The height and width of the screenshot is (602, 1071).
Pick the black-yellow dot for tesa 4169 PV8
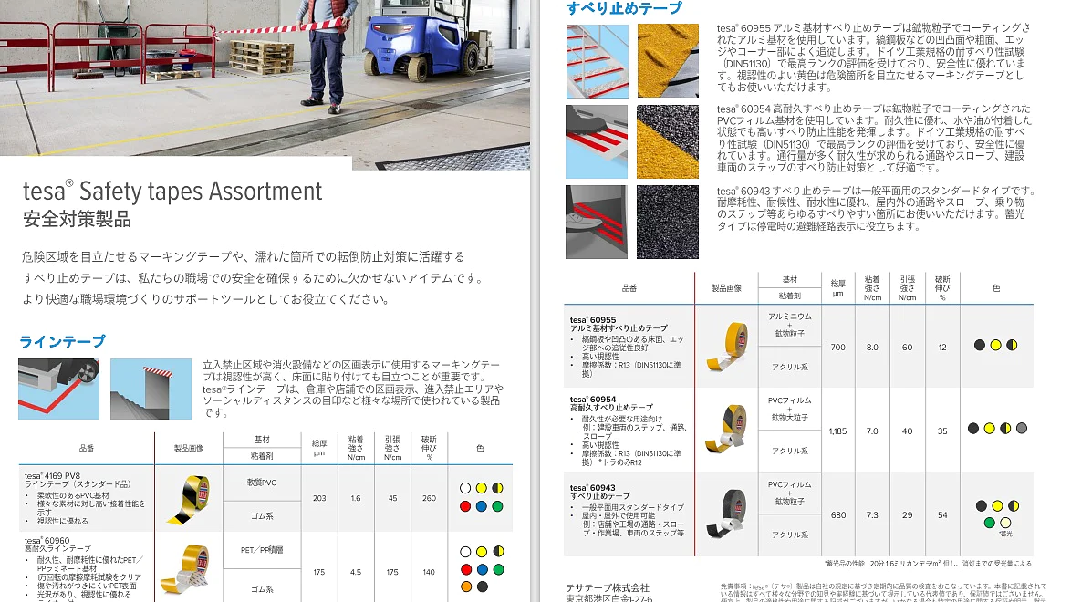pyautogui.click(x=498, y=488)
